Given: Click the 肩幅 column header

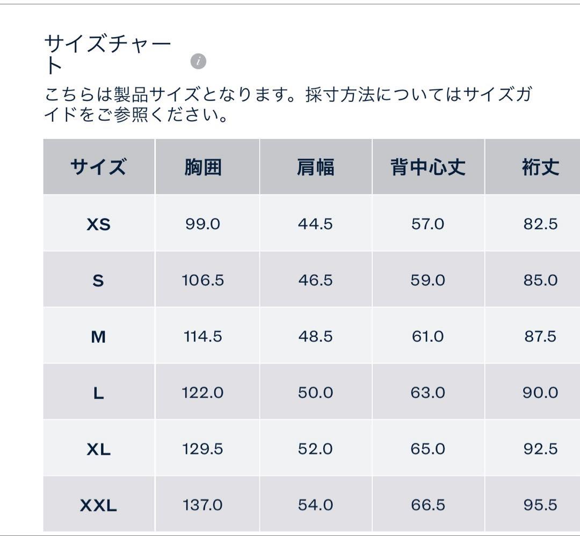Looking at the screenshot, I should (x=316, y=166).
